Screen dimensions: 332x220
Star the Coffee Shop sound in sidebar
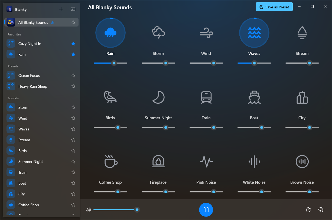pyautogui.click(x=73, y=205)
